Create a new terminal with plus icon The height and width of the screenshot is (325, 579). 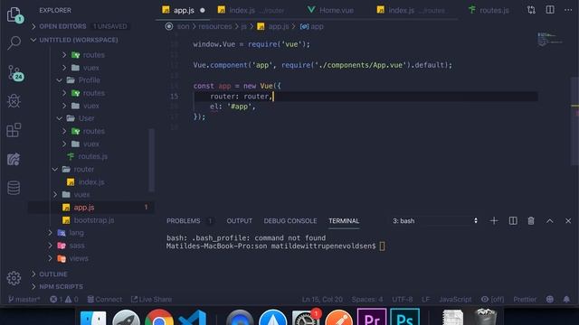(x=494, y=220)
